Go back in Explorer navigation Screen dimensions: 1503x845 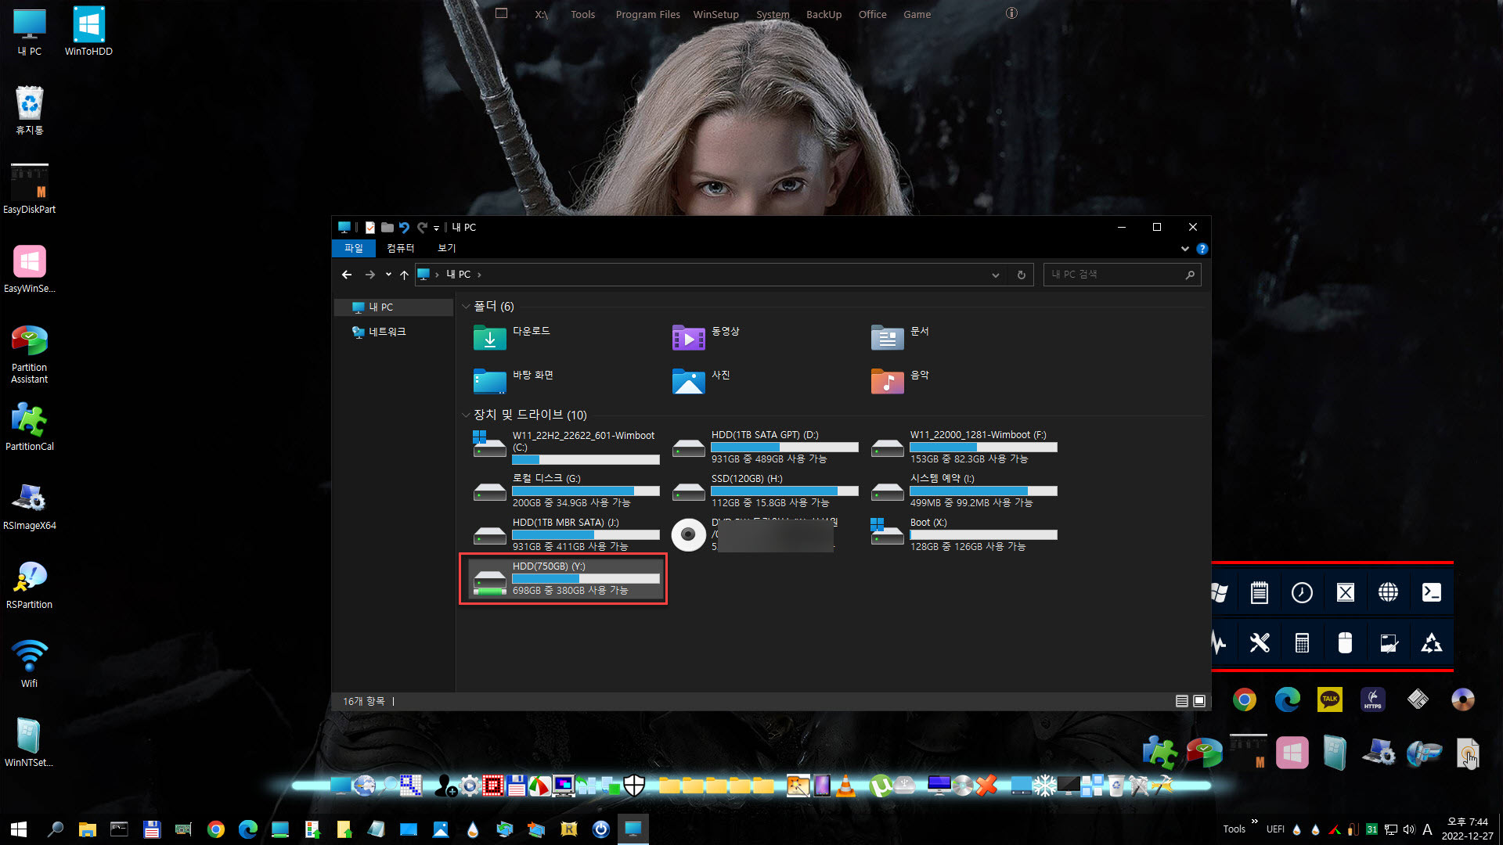point(347,275)
